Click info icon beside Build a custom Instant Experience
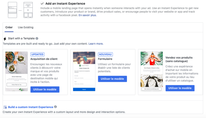206x118 pixels. click(55, 107)
